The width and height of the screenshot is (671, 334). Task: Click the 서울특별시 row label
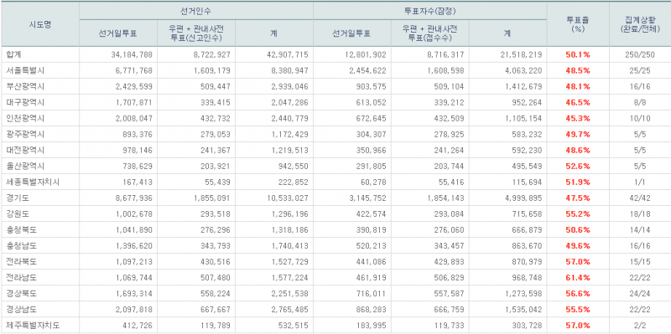click(25, 70)
